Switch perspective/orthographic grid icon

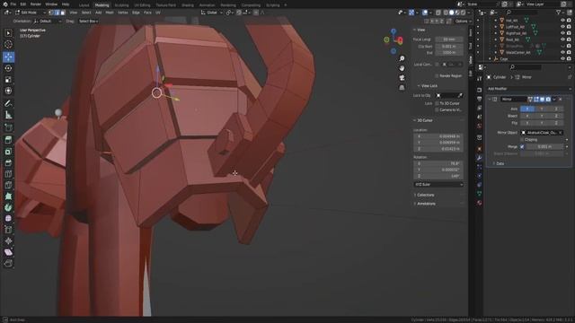point(402,87)
